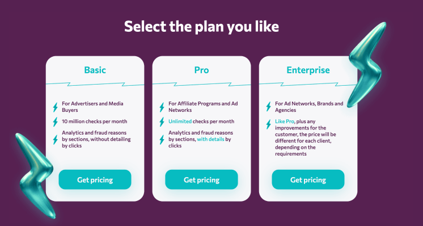Select the 'with details' highlighted text
Screen dimensions: 423x226
[x=210, y=139]
